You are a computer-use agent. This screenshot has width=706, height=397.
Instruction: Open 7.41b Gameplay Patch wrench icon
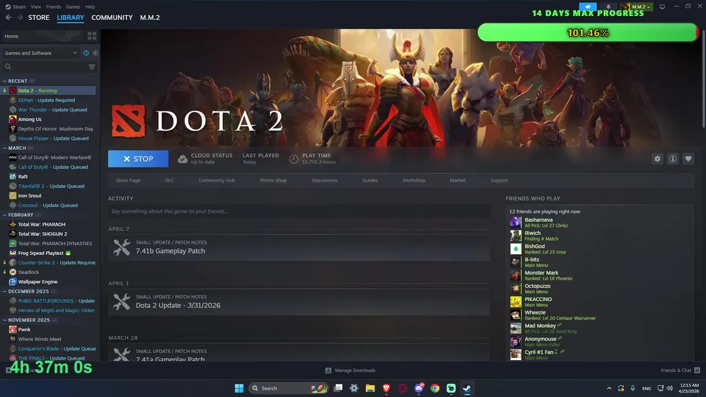(121, 247)
